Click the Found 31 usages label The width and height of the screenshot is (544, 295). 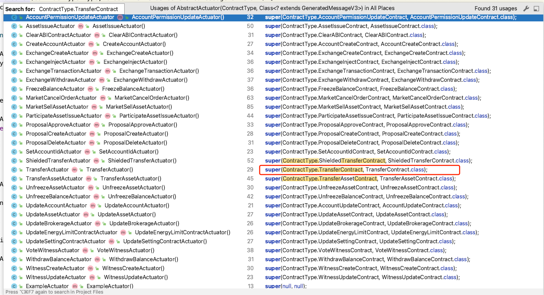(496, 8)
